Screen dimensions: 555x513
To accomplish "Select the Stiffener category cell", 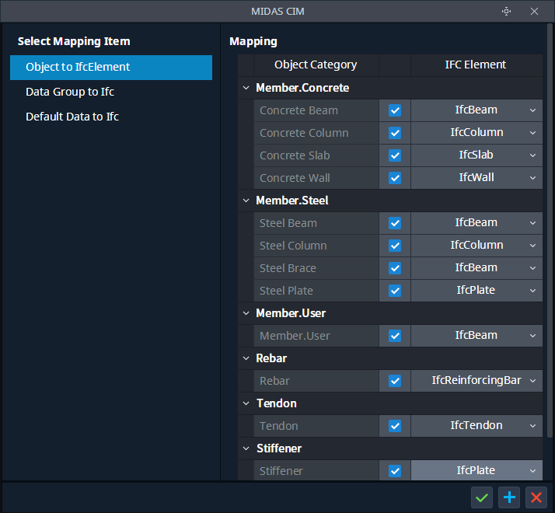I will tap(316, 470).
